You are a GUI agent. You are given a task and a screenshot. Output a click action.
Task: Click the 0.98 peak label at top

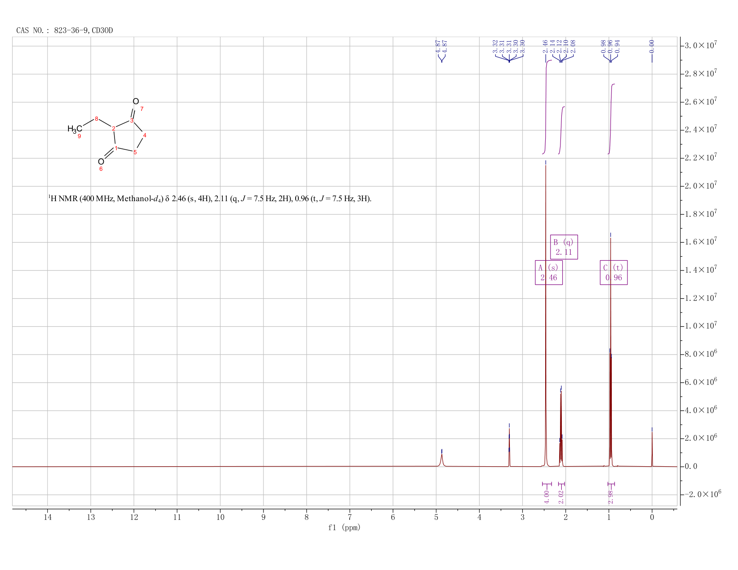pos(604,46)
